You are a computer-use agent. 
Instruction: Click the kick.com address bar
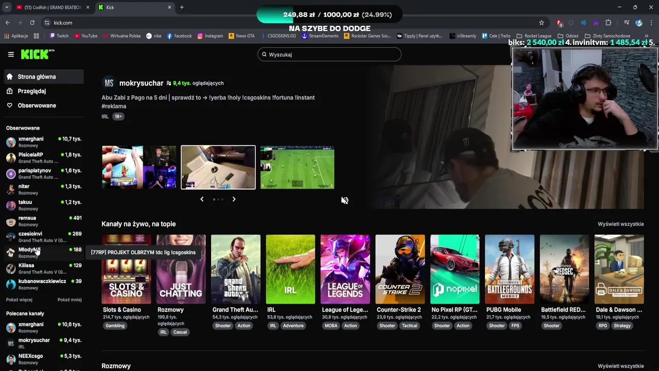293,23
